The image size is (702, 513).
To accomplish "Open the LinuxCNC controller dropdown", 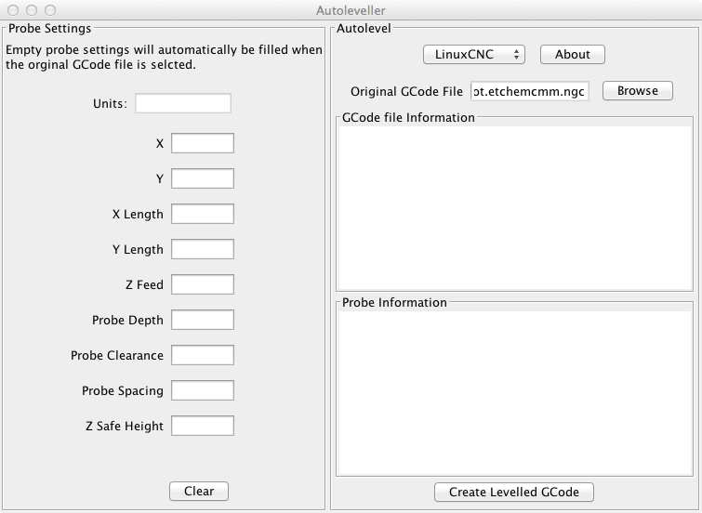I will coord(474,55).
